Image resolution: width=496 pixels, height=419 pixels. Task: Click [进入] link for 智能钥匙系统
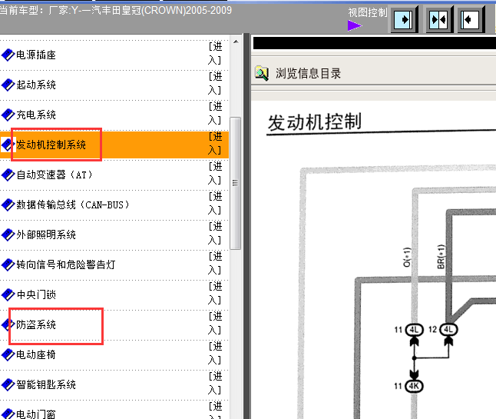[215, 383]
